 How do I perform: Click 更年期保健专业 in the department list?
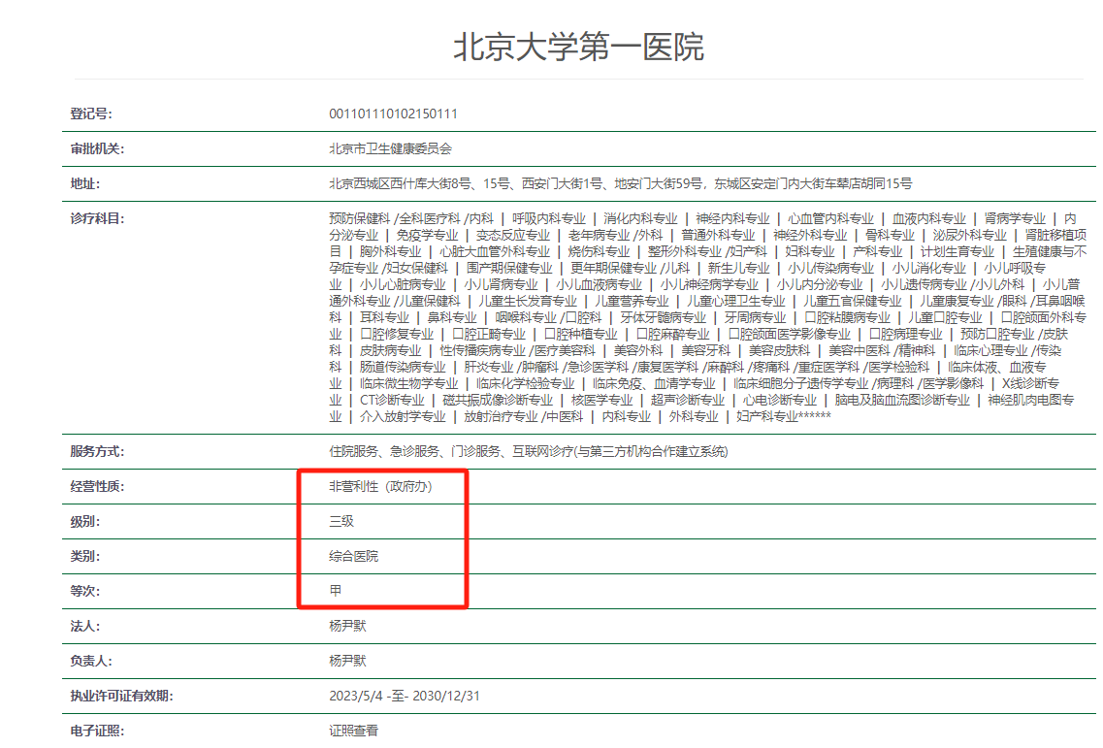[x=613, y=268]
